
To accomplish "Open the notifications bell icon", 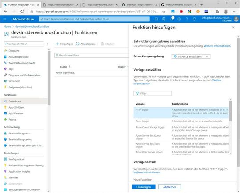I will tap(172, 19).
